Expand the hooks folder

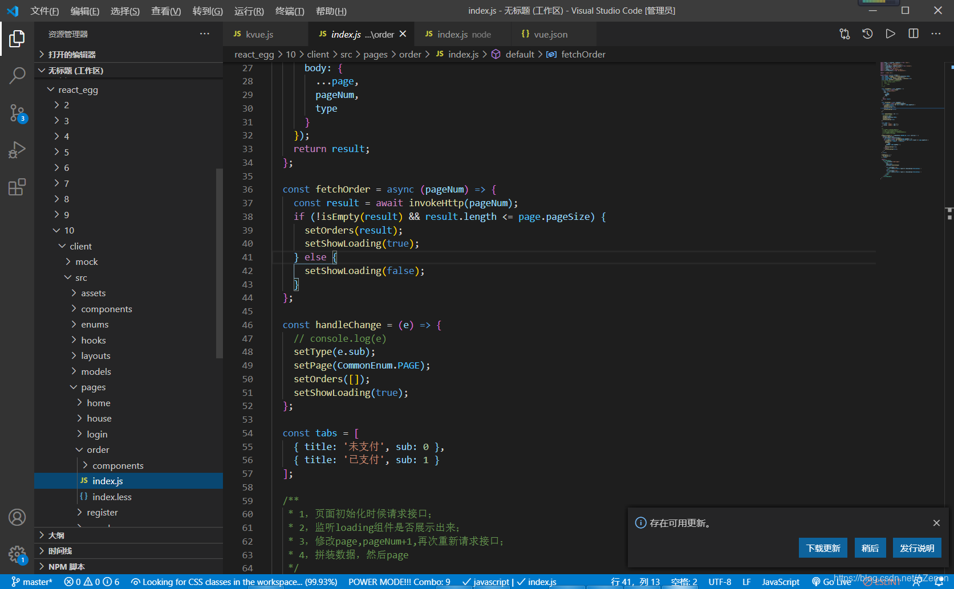point(128,340)
